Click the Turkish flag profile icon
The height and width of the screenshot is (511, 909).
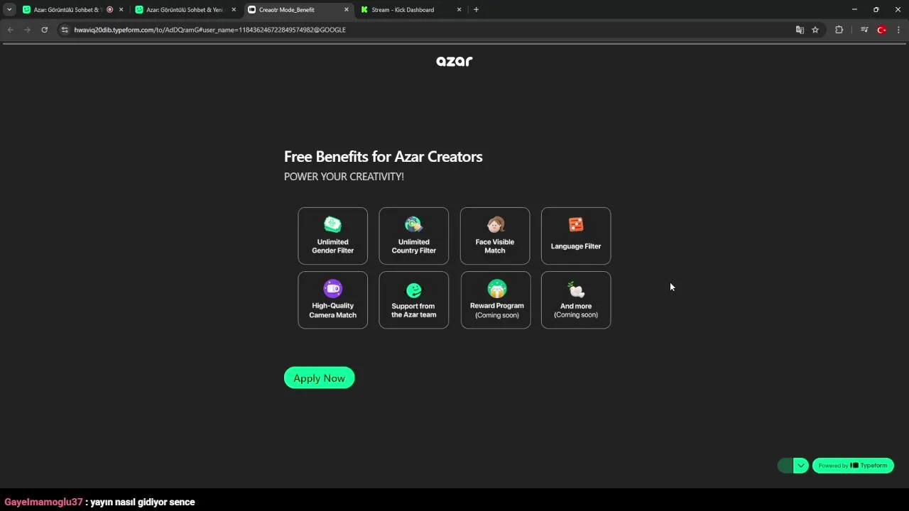tap(882, 30)
